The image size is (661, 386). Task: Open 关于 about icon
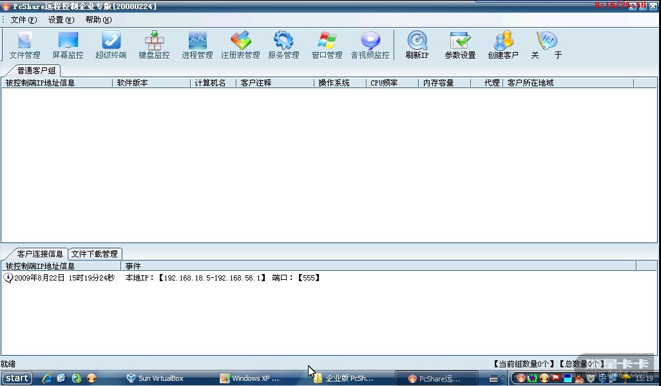click(546, 45)
